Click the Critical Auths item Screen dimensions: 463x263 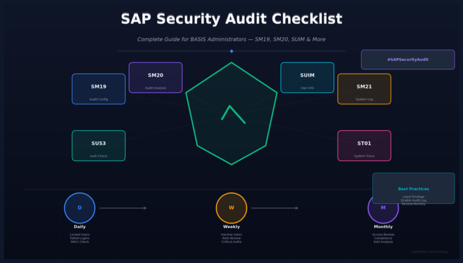pos(231,242)
